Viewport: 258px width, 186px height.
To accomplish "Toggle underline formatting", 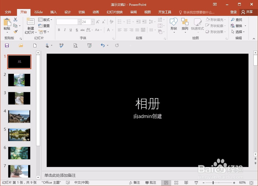I will click(70, 30).
